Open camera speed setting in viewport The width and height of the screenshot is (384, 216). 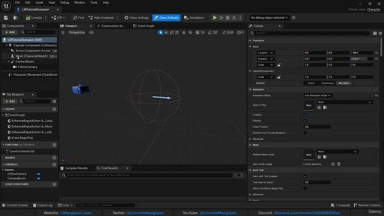pyautogui.click(x=240, y=32)
